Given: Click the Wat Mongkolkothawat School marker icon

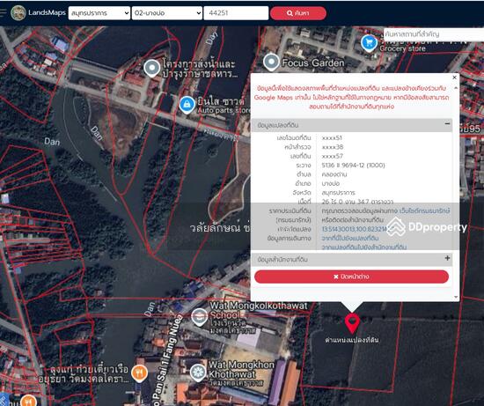Looking at the screenshot, I should pos(200,317).
